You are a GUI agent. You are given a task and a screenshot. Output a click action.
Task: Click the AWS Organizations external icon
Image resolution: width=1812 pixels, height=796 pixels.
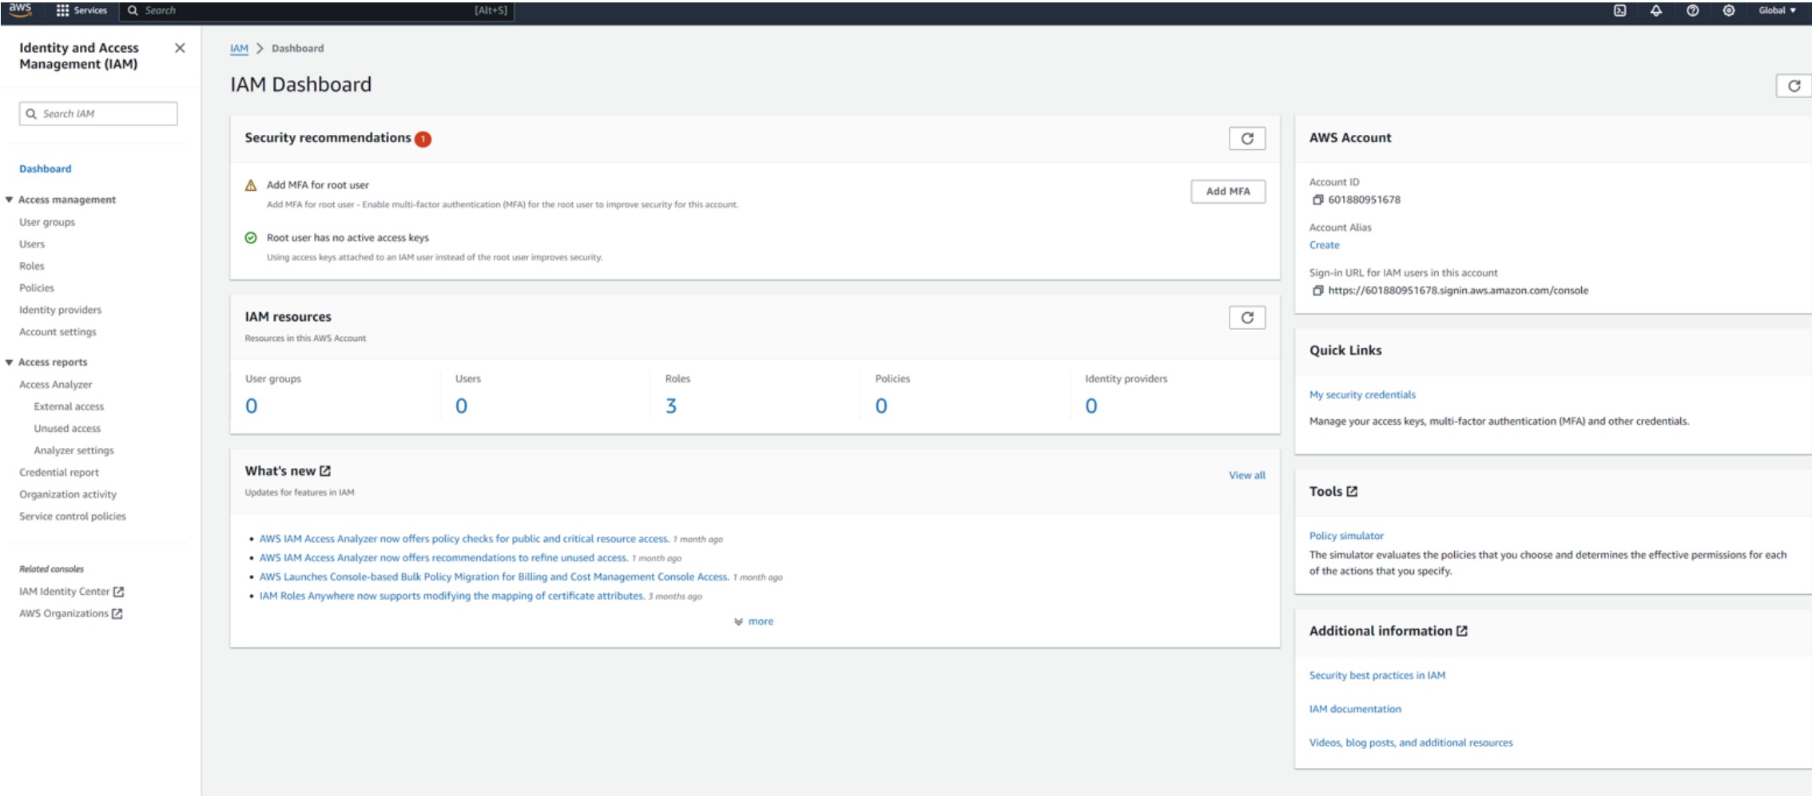[117, 614]
